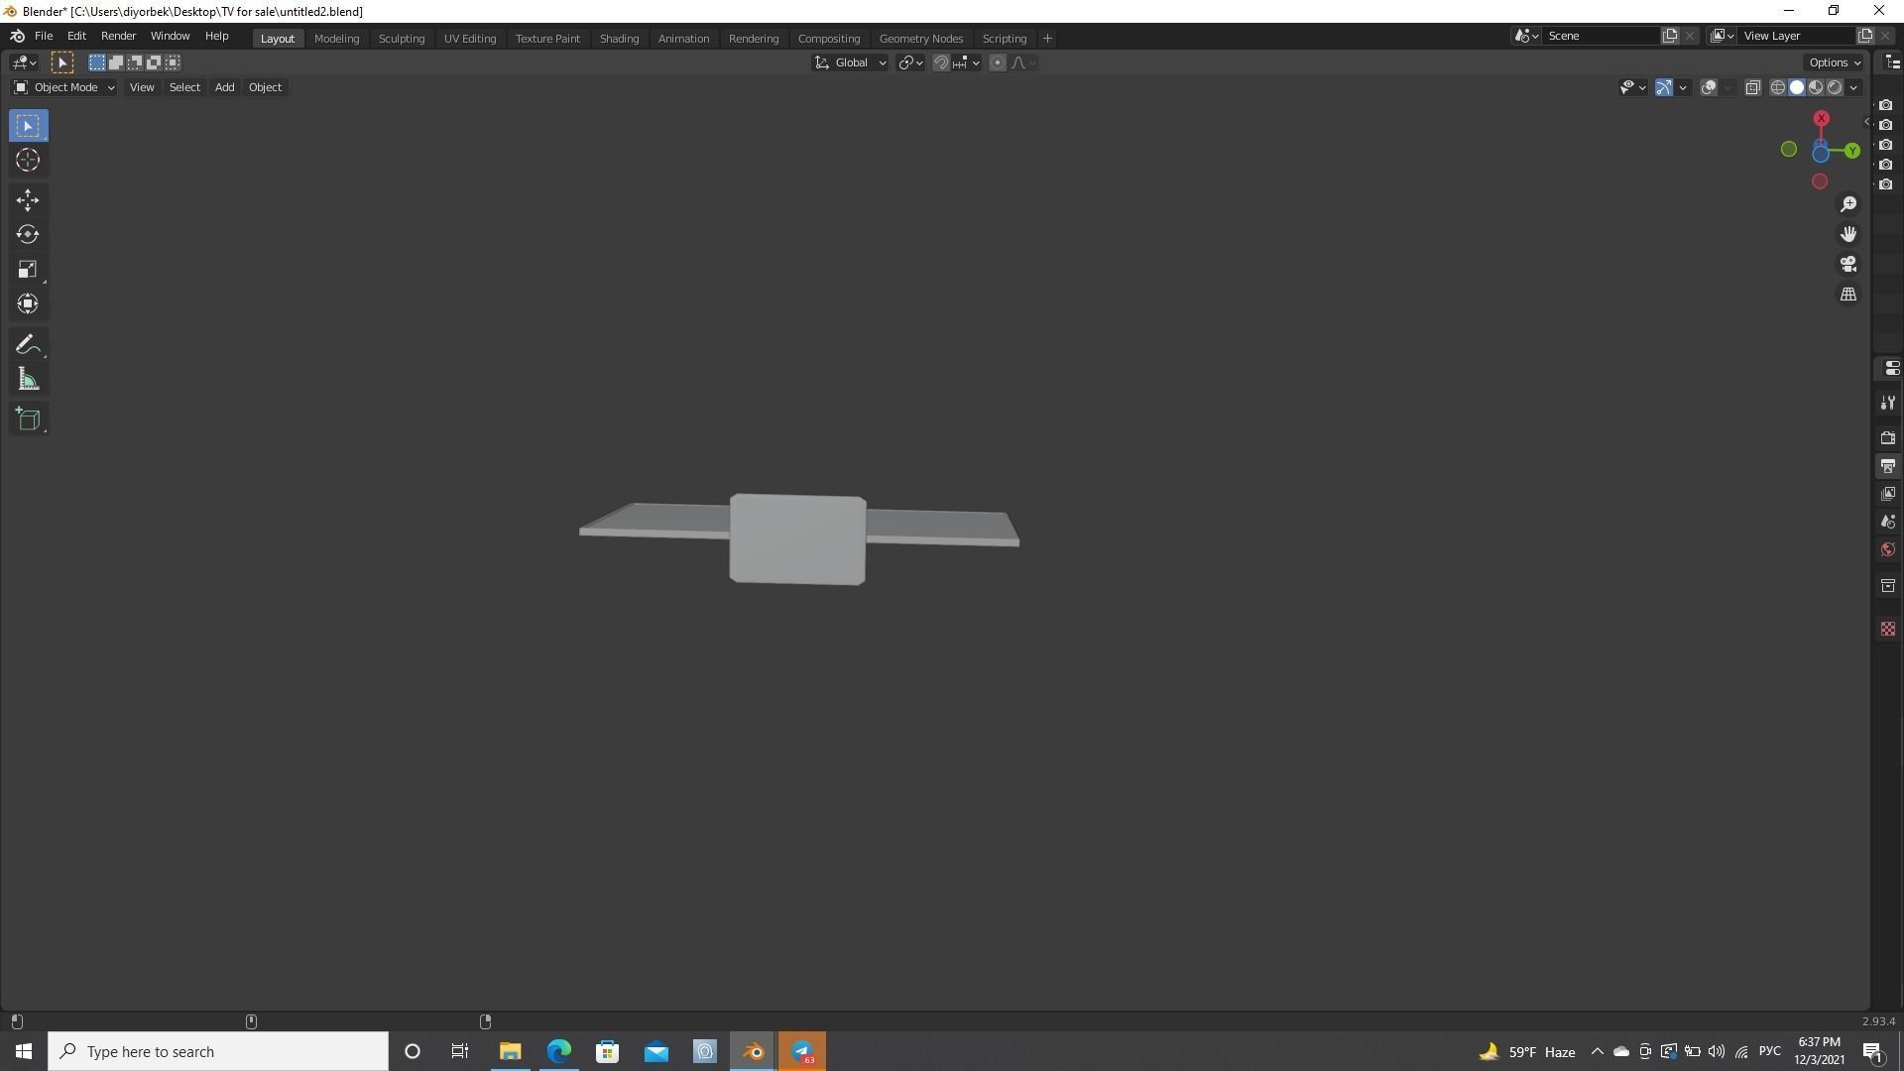Choose the Annotate pencil tool
This screenshot has height=1071, width=1904.
28,344
